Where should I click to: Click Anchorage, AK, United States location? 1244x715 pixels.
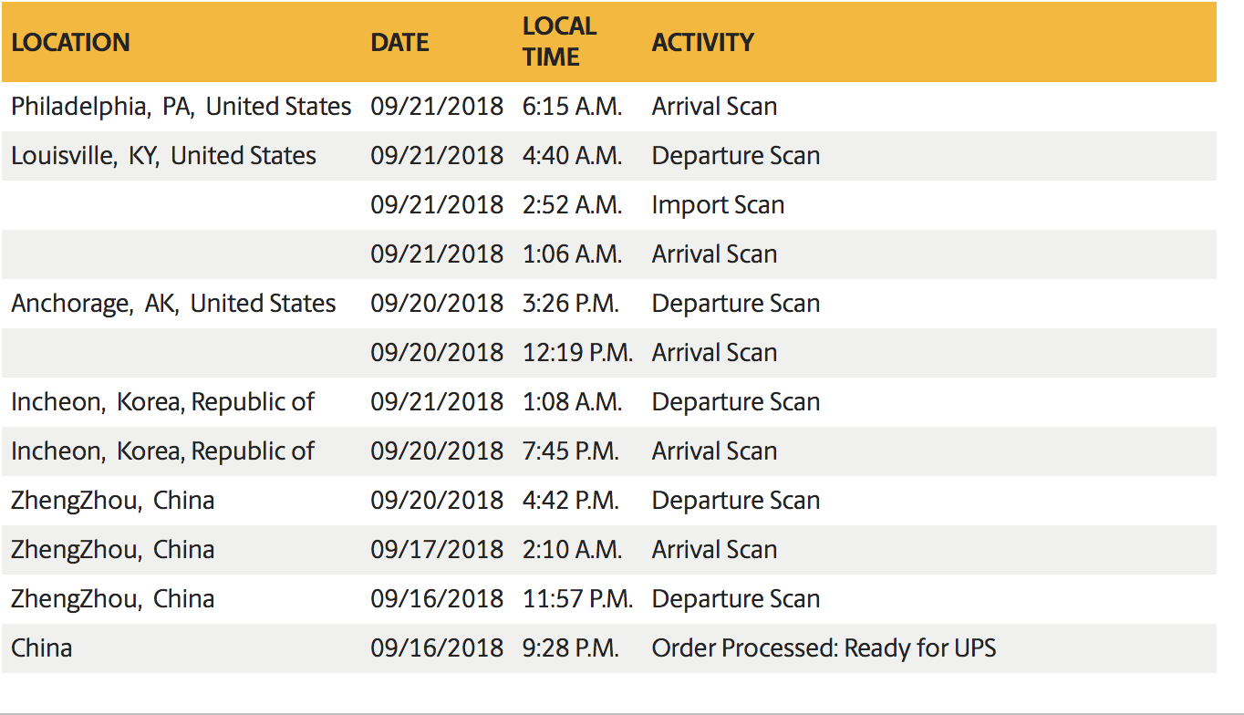point(173,304)
